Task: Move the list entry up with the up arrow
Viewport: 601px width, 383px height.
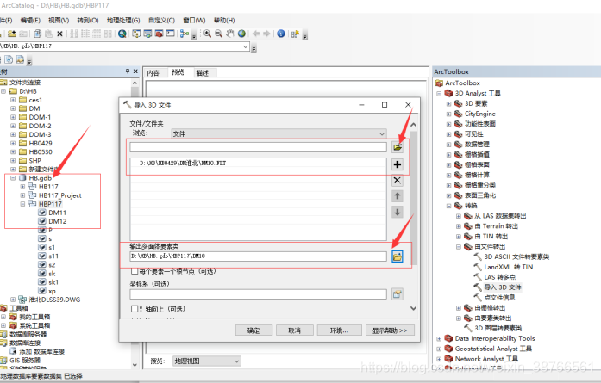Action: pos(398,196)
